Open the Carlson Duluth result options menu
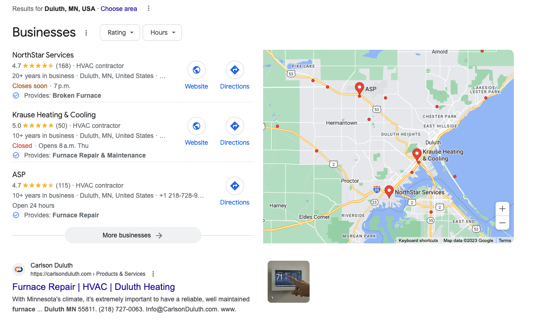The height and width of the screenshot is (326, 533). 153,274
